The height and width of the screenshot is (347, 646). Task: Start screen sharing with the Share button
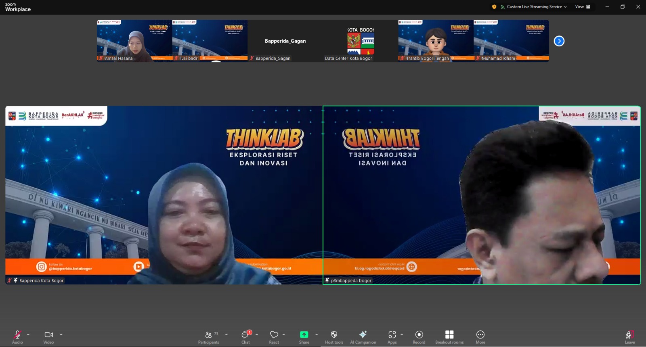click(x=304, y=337)
